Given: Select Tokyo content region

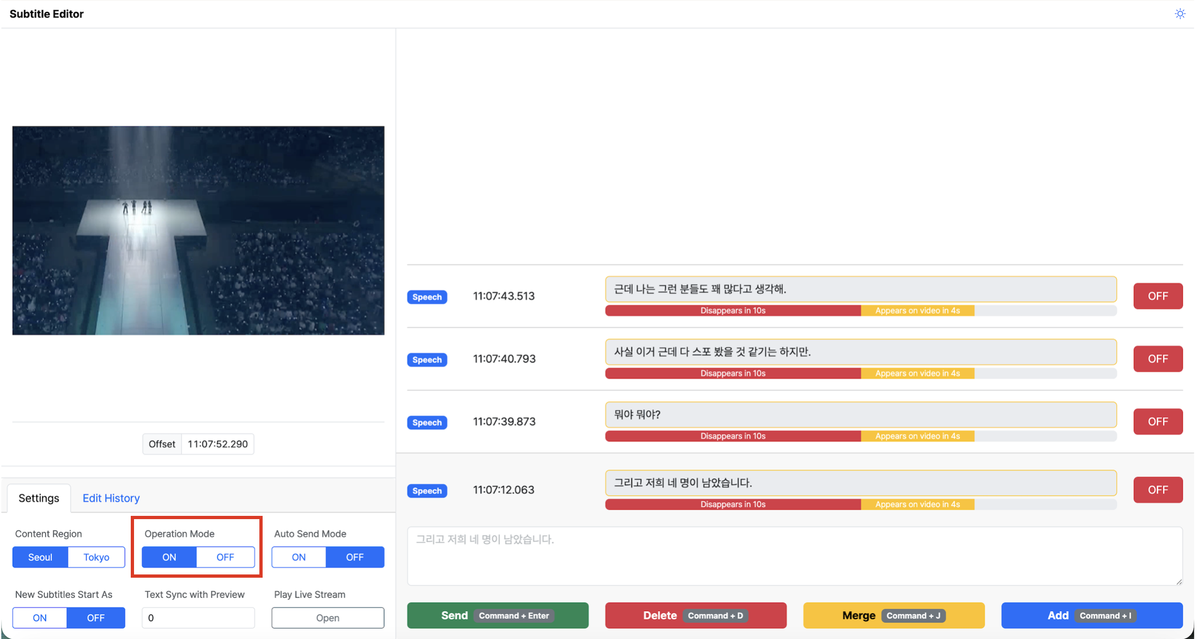Looking at the screenshot, I should [x=97, y=557].
